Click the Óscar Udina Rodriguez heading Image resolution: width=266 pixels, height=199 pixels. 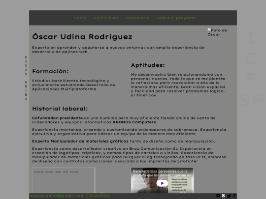click(82, 37)
